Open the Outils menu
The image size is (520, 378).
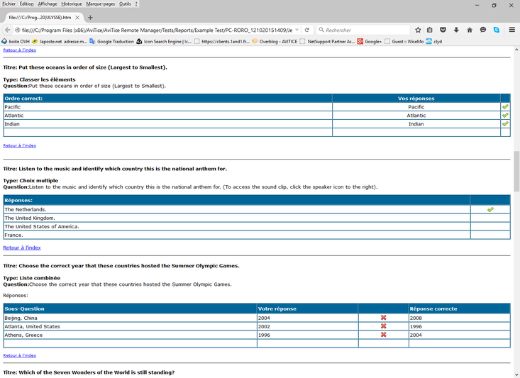[125, 4]
